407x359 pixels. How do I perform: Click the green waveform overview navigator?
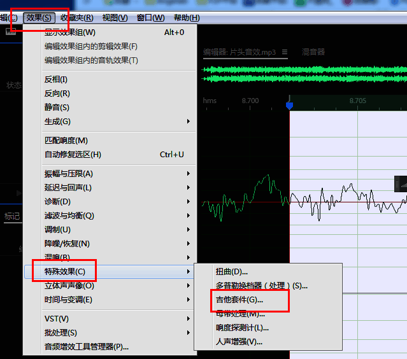(304, 74)
